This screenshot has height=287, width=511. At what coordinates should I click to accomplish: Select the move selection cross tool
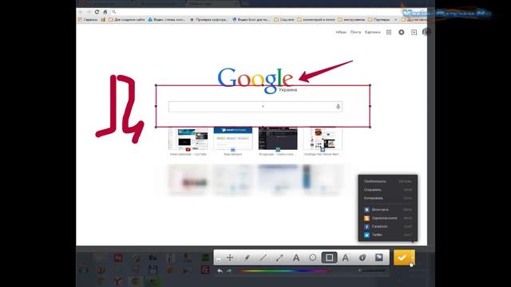point(230,258)
